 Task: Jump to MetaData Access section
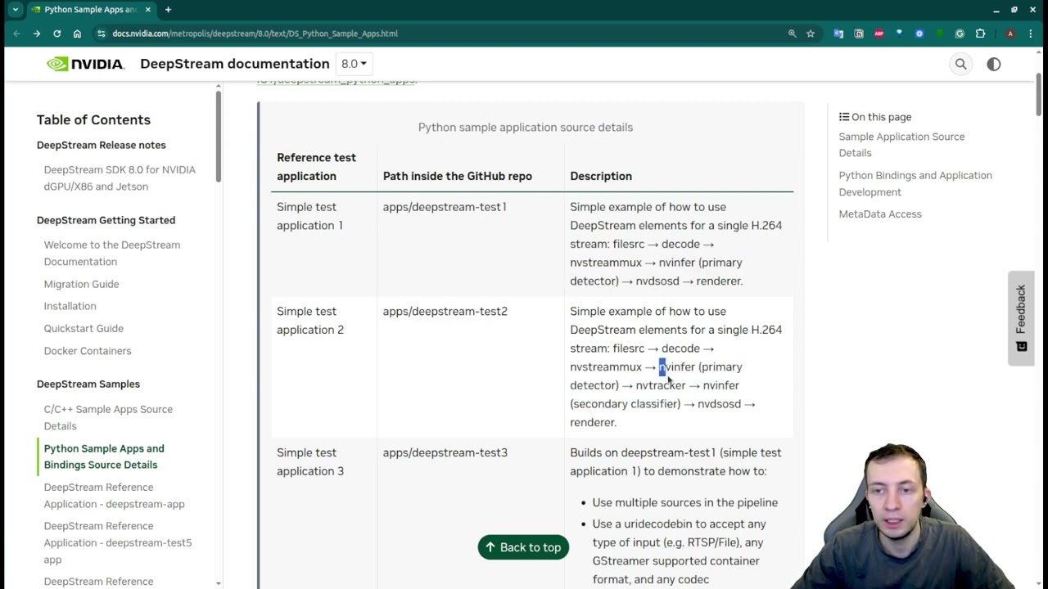point(880,214)
